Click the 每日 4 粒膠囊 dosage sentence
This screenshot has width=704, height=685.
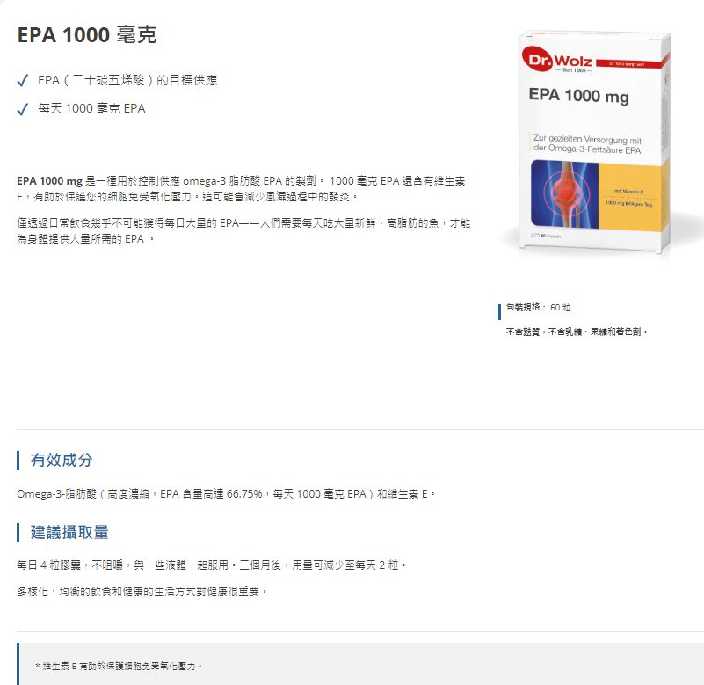click(212, 565)
